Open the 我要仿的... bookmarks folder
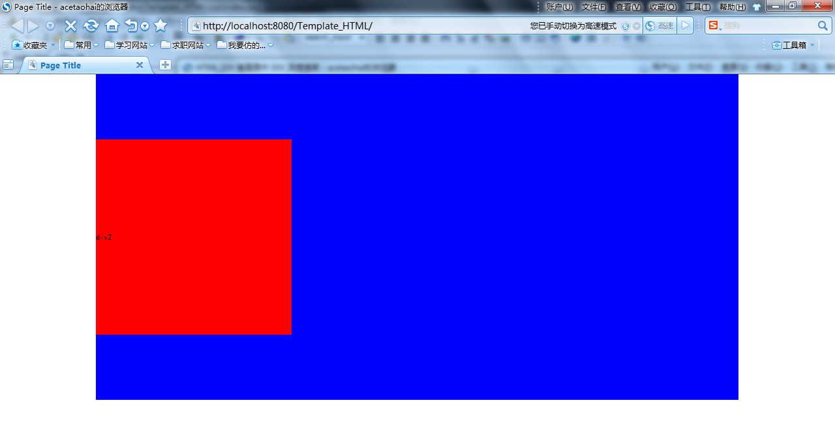The height and width of the screenshot is (422, 835). coord(241,45)
